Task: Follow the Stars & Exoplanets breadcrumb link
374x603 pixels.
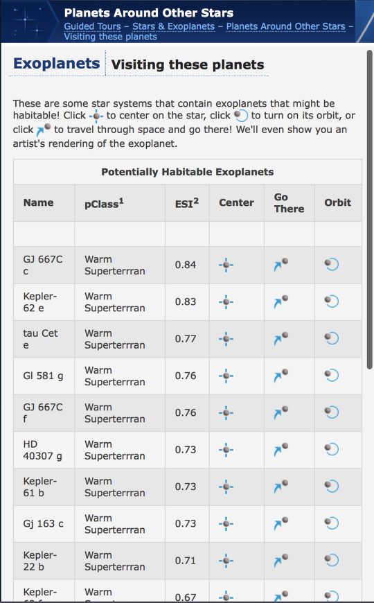Action: point(173,26)
